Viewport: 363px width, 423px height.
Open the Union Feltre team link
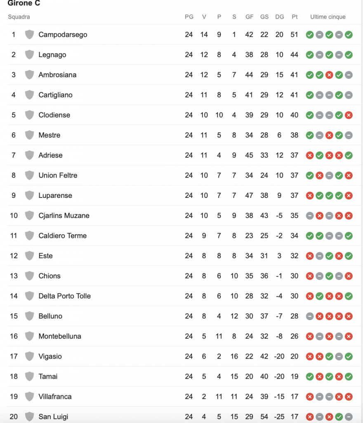pyautogui.click(x=58, y=175)
